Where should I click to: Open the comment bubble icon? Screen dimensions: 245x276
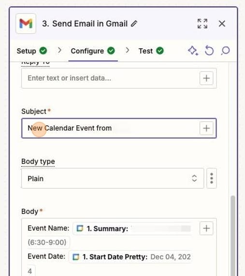pyautogui.click(x=225, y=51)
